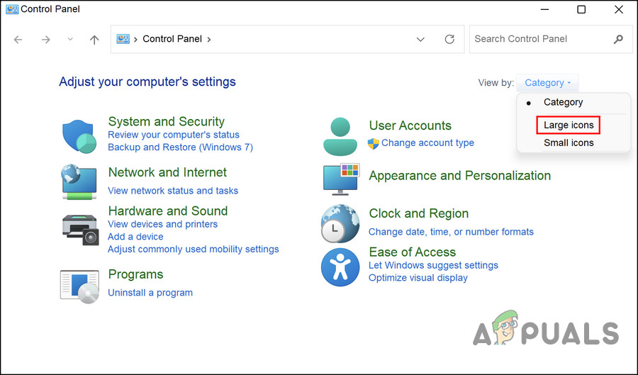Maximize the Control Panel window
The image size is (638, 375).
(x=581, y=9)
